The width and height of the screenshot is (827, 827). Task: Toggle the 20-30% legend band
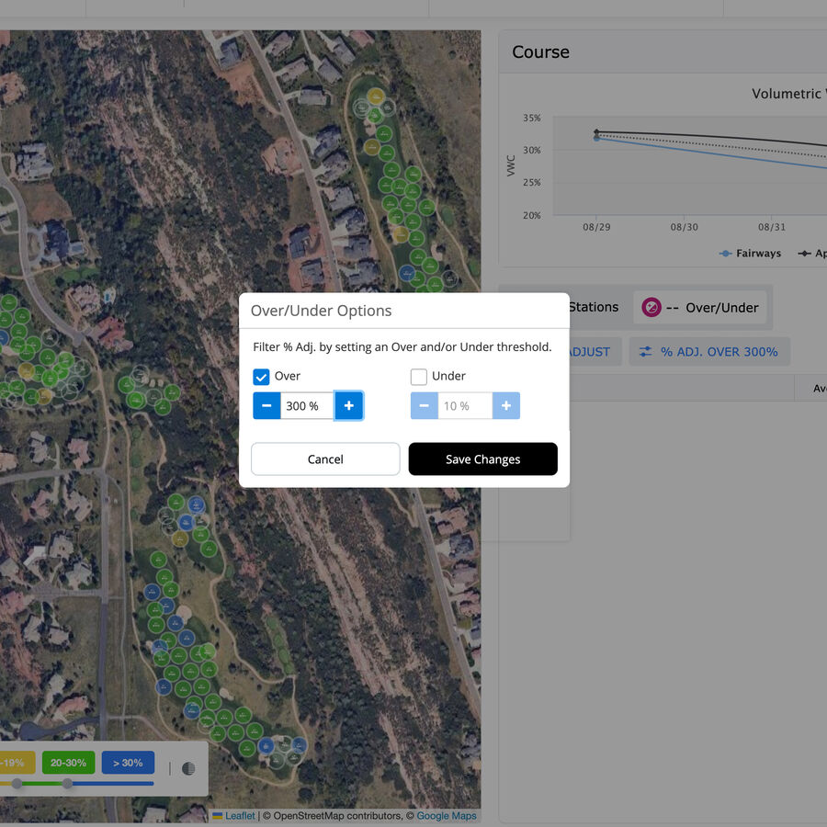pos(67,763)
